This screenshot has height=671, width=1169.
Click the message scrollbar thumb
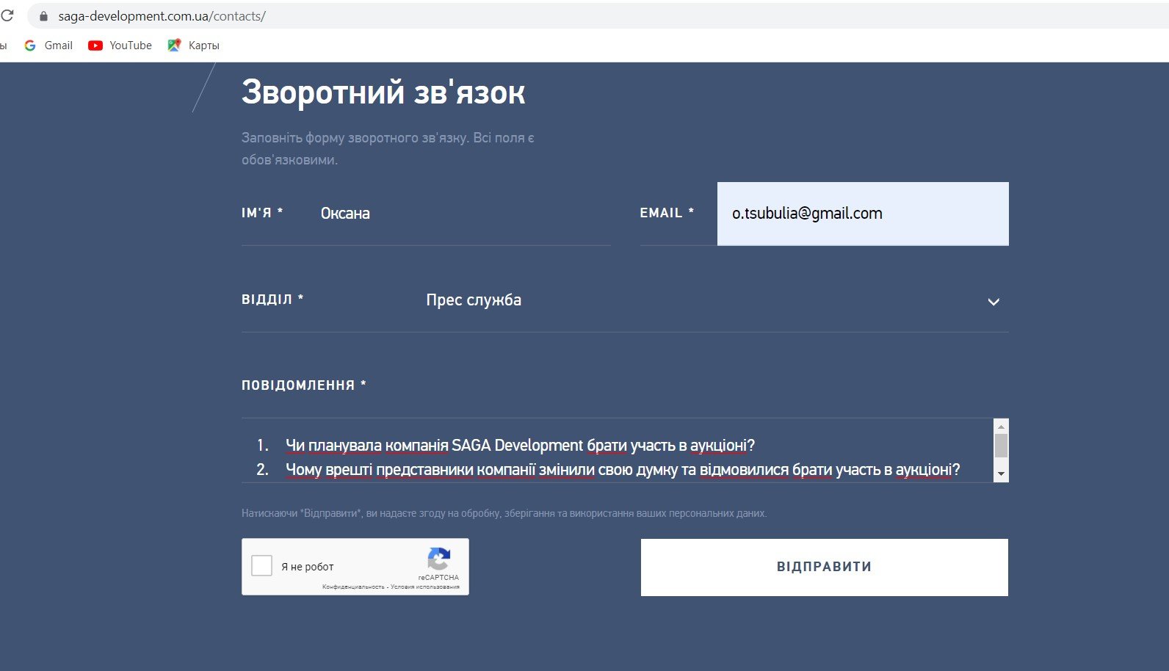click(x=1001, y=446)
